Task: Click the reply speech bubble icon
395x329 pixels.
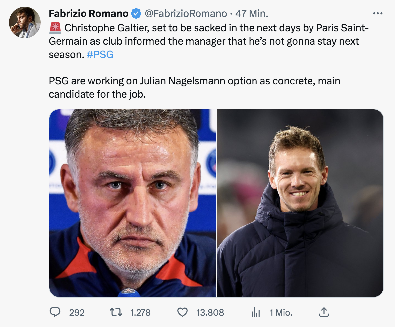Action: click(x=55, y=312)
